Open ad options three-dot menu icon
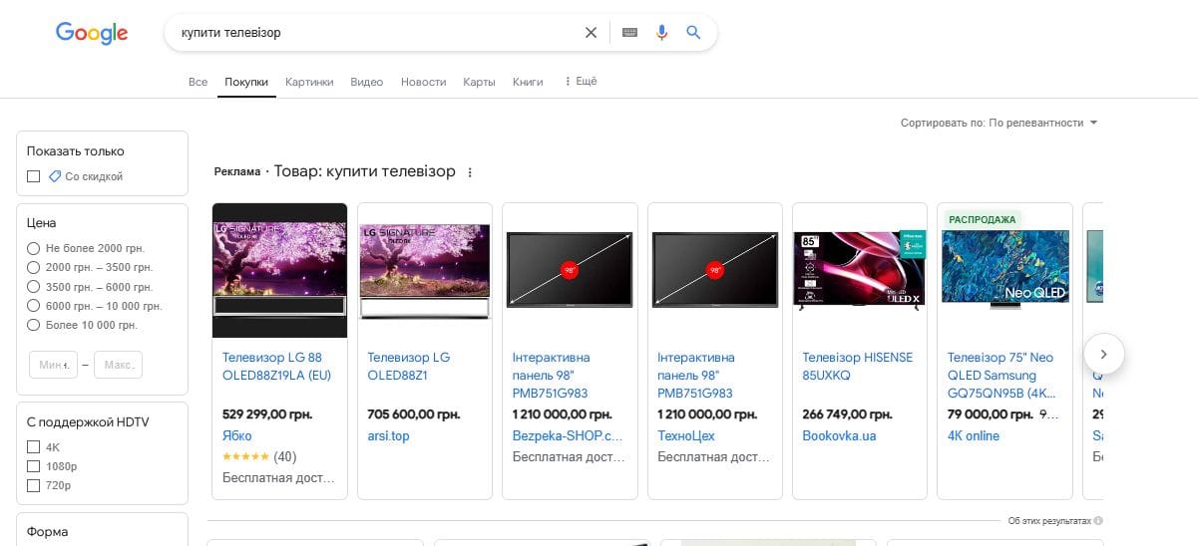 point(470,172)
